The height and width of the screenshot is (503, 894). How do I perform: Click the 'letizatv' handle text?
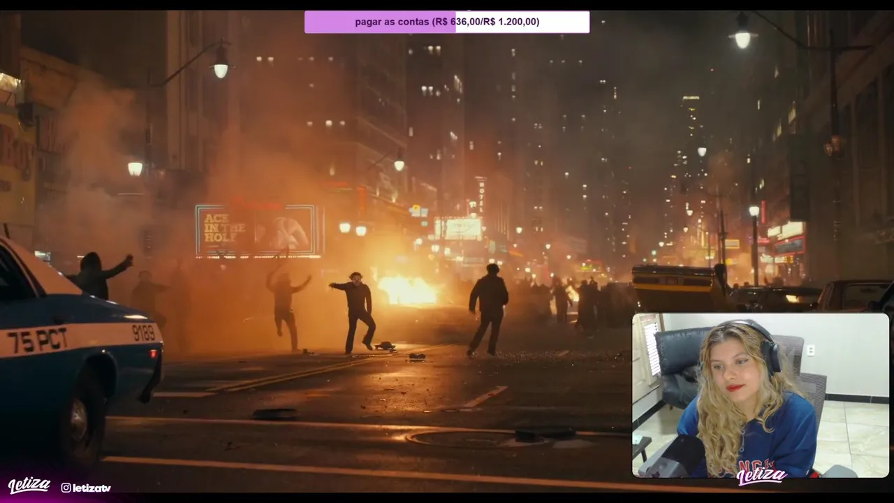pyautogui.click(x=91, y=488)
